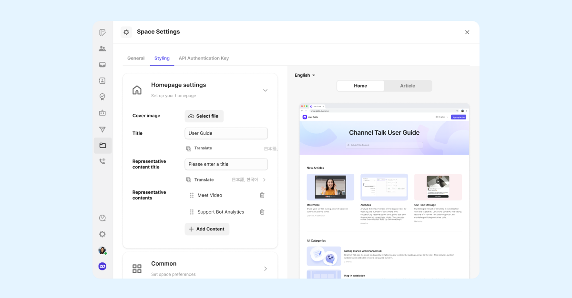Viewport: 572px width, 298px height.
Task: Focus the Title field containing User Guide
Action: [x=226, y=133]
